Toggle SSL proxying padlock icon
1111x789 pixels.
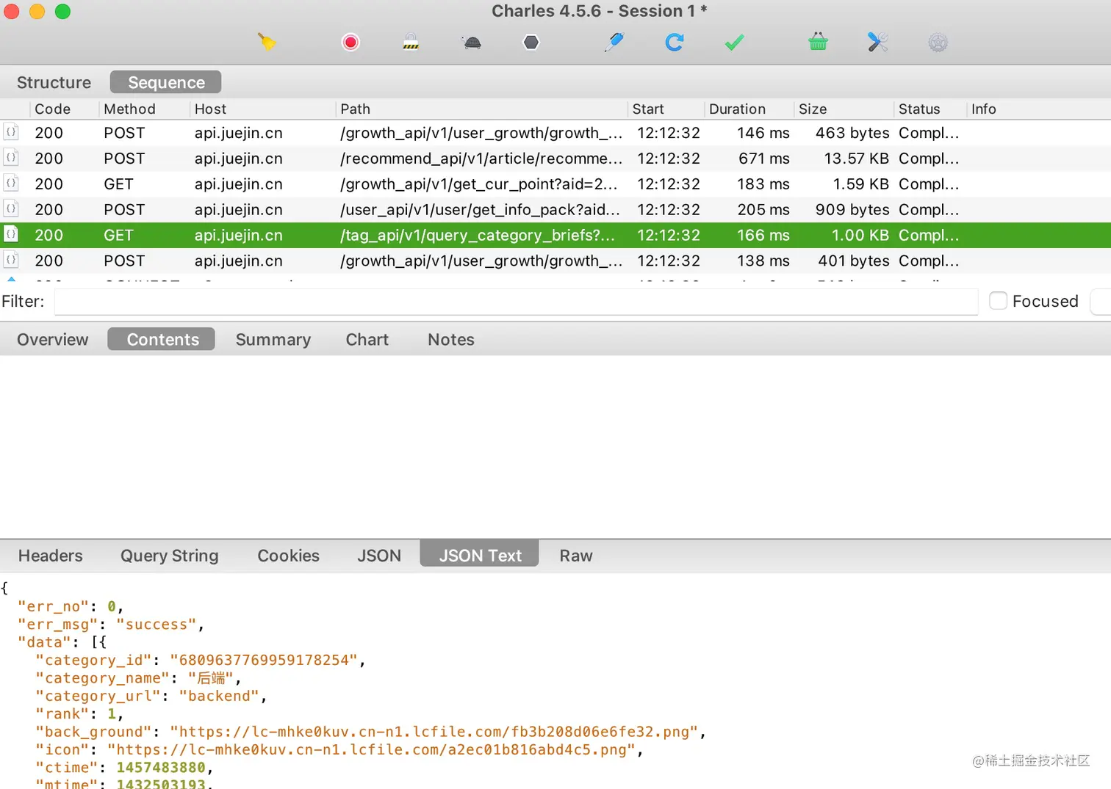411,42
